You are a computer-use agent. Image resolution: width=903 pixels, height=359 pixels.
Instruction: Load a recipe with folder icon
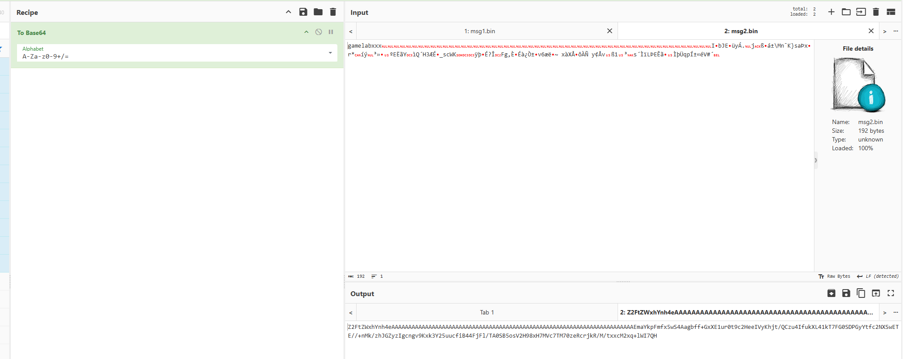pos(318,12)
